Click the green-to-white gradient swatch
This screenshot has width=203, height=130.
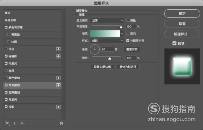pos(105,34)
